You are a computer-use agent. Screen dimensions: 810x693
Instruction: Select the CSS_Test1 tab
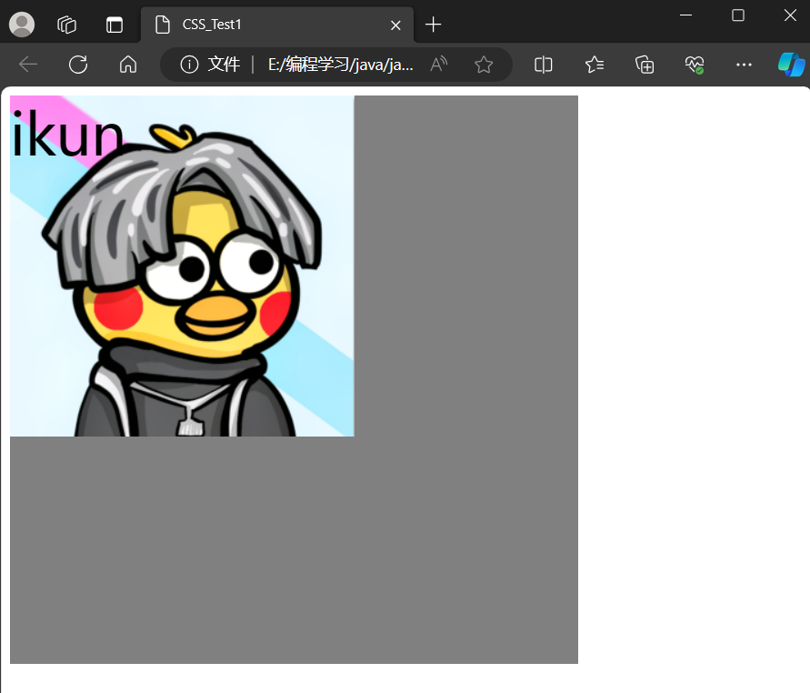[x=277, y=25]
